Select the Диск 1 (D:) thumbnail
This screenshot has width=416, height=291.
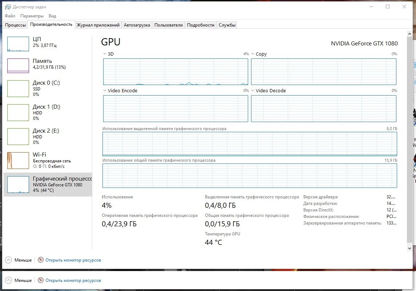(x=18, y=113)
